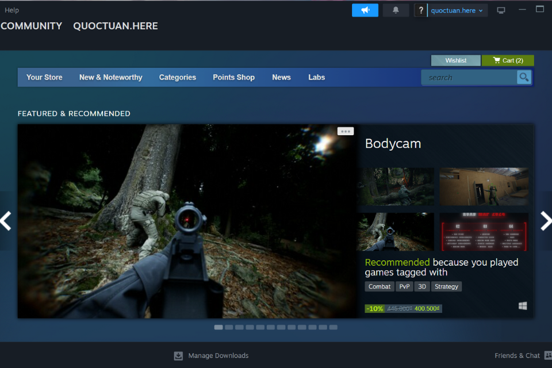Viewport: 552px width, 368px height.
Task: Open Manage Downloads
Action: click(x=218, y=356)
